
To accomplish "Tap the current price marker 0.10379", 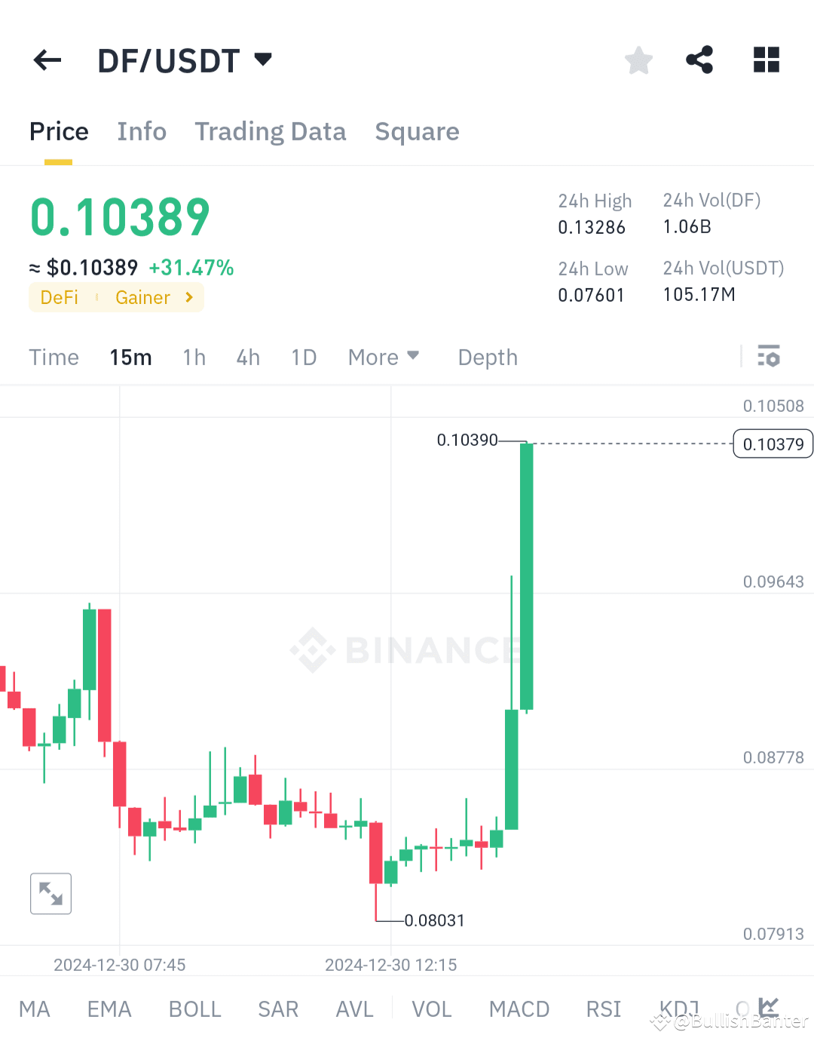I will [772, 444].
